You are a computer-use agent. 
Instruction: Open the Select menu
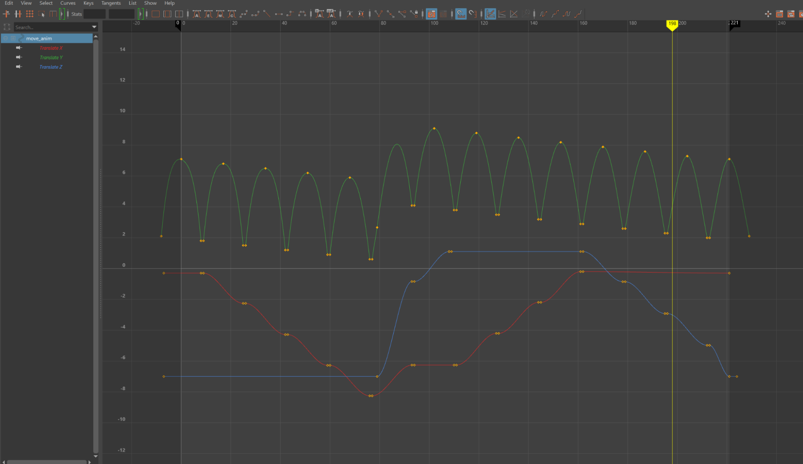coord(46,3)
